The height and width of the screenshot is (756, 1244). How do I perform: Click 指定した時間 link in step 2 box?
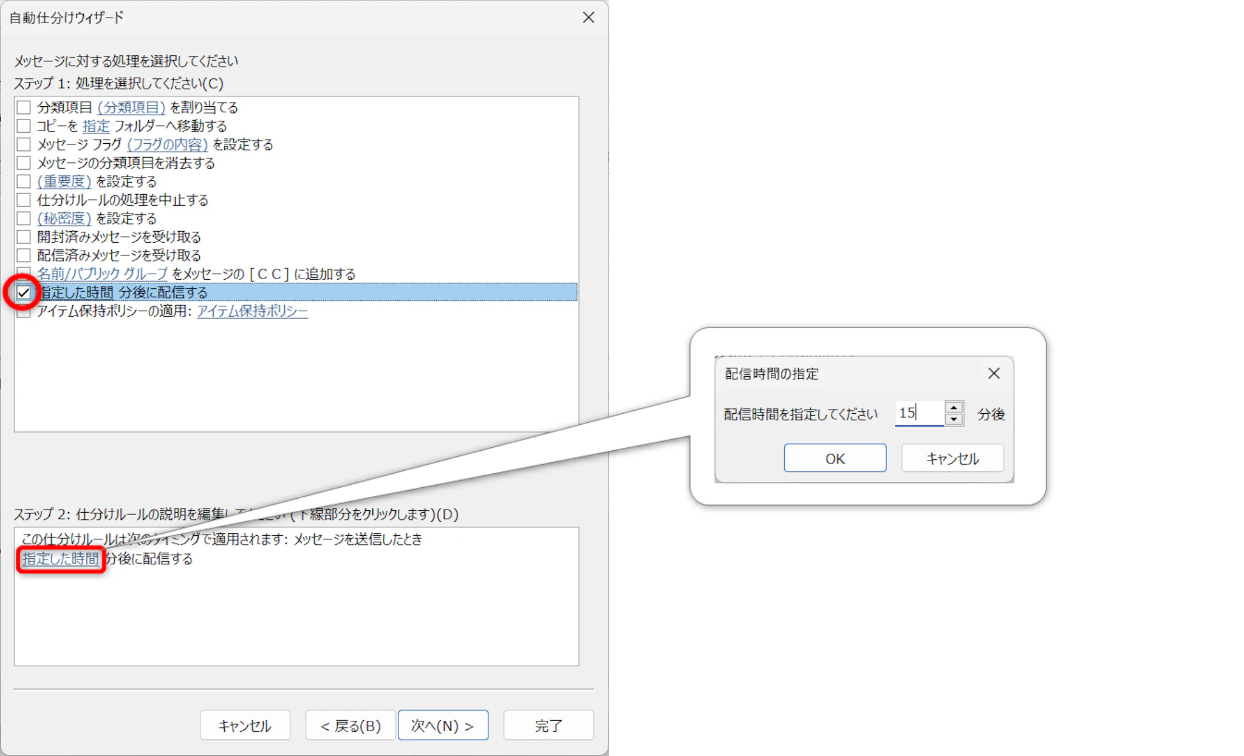coord(60,559)
